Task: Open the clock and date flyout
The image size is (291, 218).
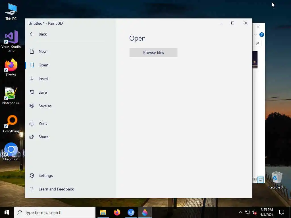Action: 267,212
